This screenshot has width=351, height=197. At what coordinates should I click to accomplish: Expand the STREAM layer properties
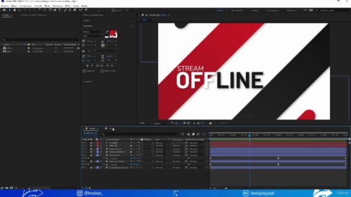(95, 142)
